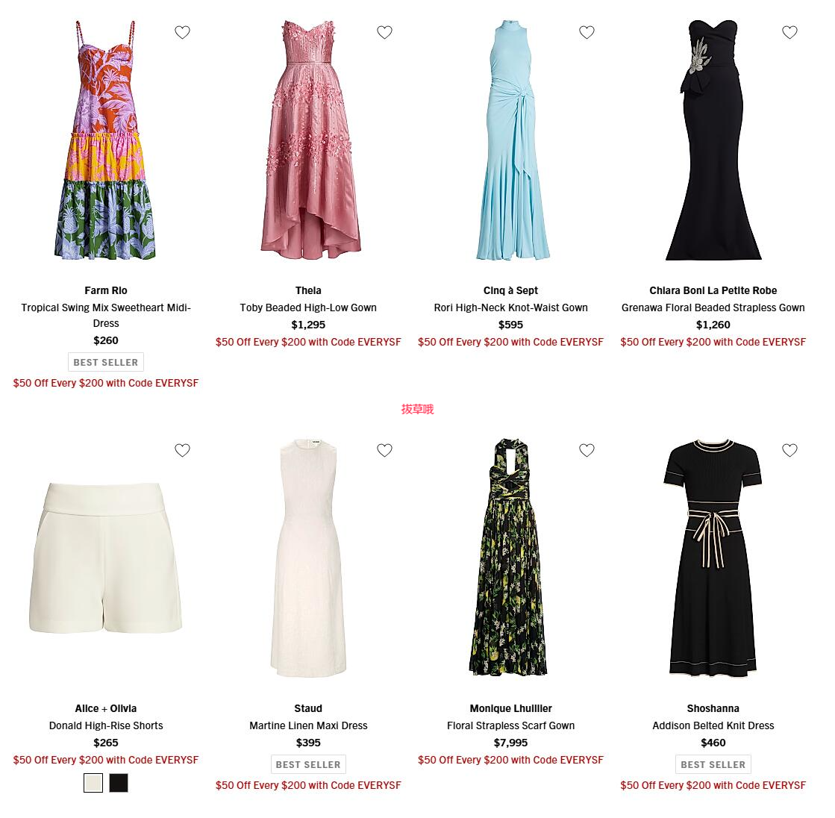835x818 pixels.
Task: Click the EVERYSF promo under Shoshanna dress
Action: pos(713,785)
